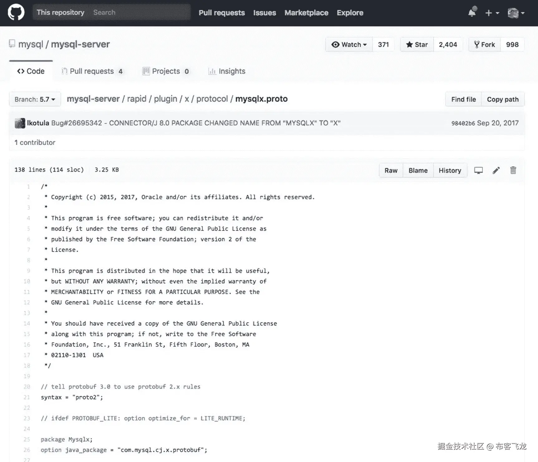This screenshot has height=462, width=538.
Task: Click the "138 lines (114 sloc)" text
Action: click(49, 170)
